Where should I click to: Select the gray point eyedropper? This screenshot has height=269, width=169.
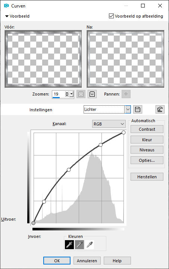point(79,245)
